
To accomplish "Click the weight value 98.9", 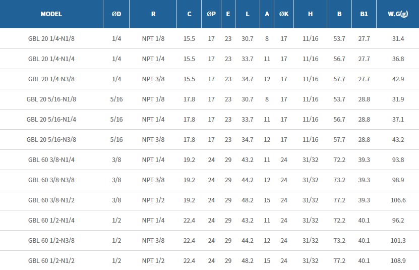I will tap(398, 180).
